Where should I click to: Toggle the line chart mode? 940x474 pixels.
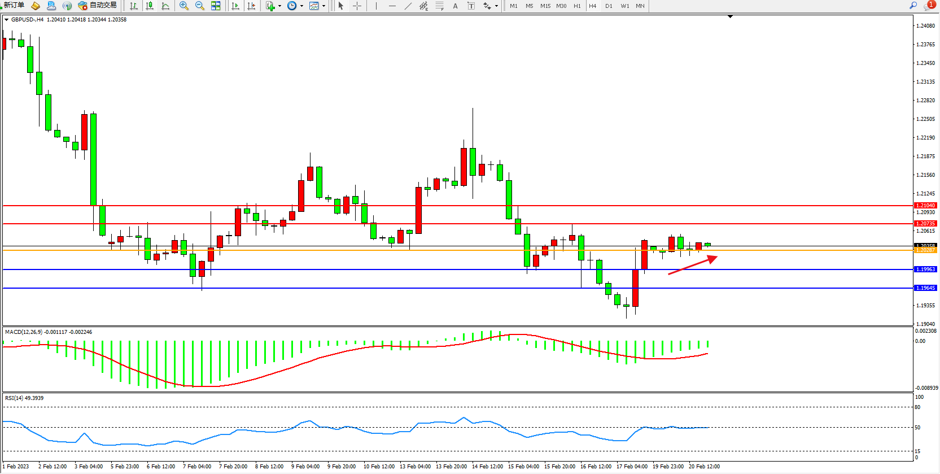(165, 6)
